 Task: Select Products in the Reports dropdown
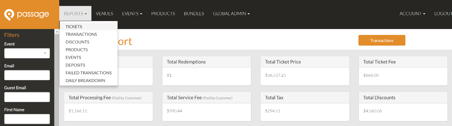tap(88, 50)
